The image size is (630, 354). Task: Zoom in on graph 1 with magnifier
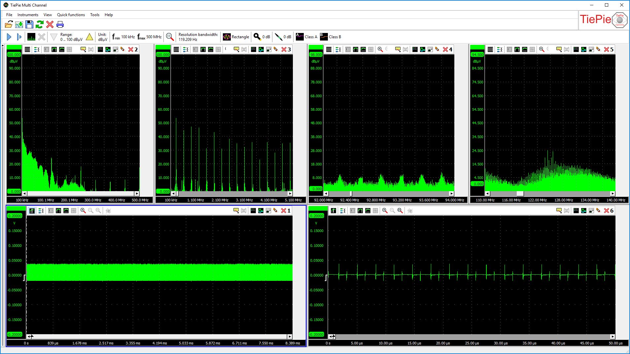point(83,211)
